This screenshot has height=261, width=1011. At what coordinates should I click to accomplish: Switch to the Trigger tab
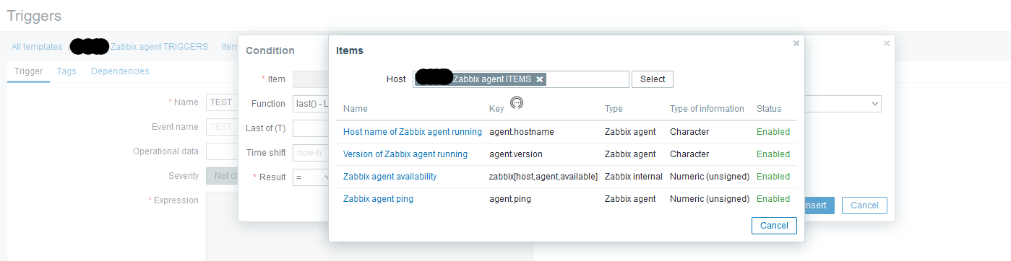[29, 71]
